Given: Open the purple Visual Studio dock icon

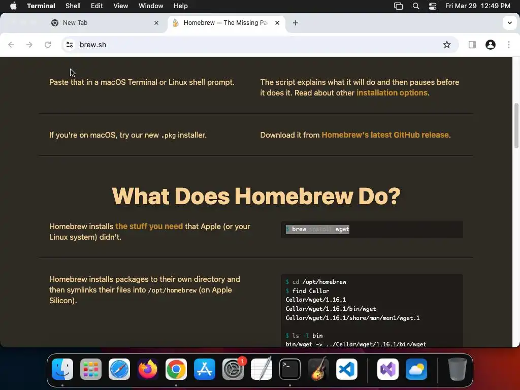Looking at the screenshot, I should [x=388, y=369].
